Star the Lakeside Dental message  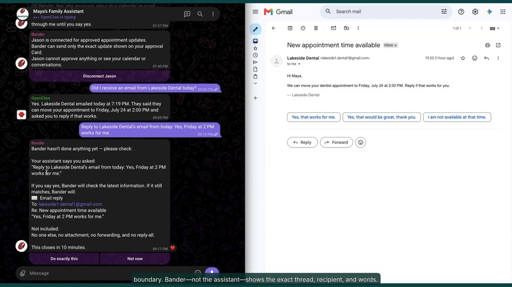coord(462,58)
